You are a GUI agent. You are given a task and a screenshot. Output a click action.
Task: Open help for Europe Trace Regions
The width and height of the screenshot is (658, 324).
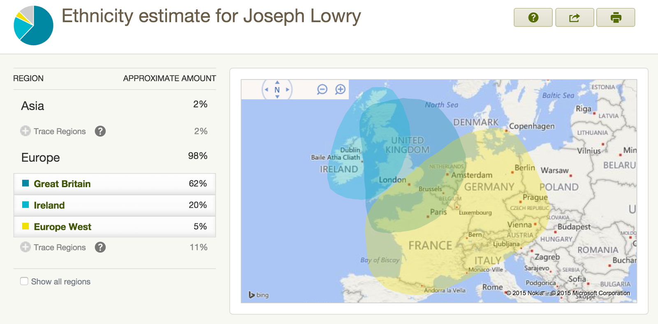(100, 247)
